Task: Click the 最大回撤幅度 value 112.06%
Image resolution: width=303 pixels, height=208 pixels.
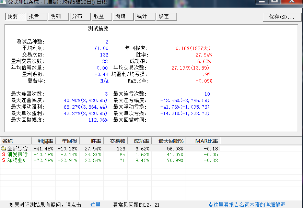Action: (x=98, y=120)
